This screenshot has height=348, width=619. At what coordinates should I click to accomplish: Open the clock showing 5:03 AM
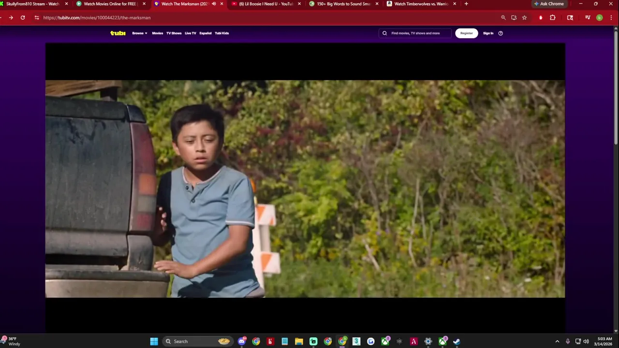click(x=604, y=341)
